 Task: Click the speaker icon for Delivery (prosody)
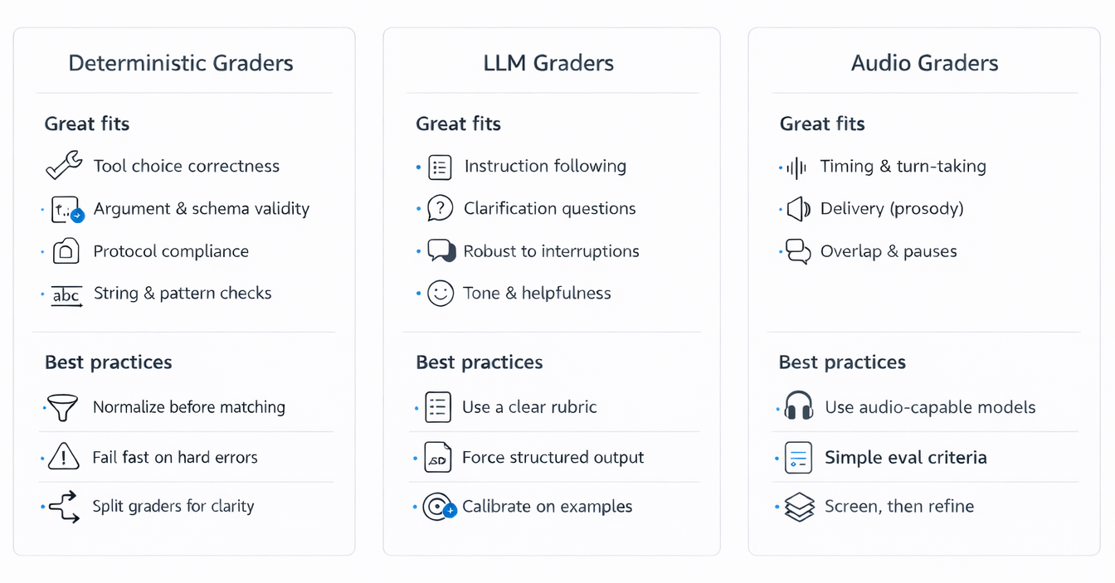coord(798,209)
